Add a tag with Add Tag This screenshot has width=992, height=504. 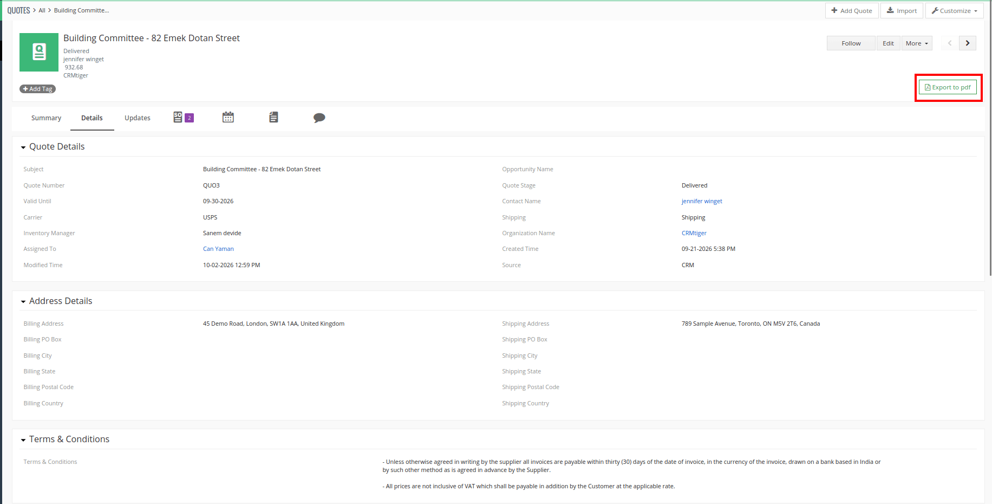point(38,89)
